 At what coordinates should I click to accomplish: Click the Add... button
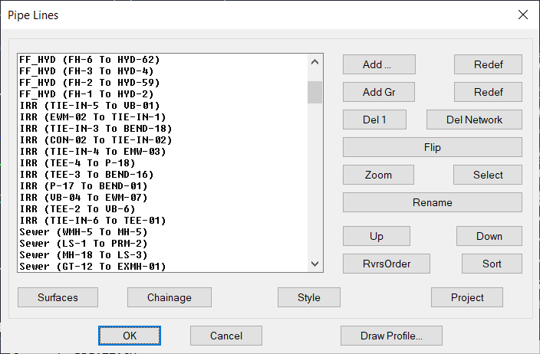click(x=378, y=64)
